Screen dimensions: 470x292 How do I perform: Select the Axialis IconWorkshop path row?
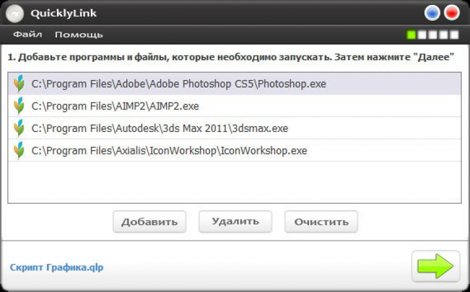pos(169,151)
